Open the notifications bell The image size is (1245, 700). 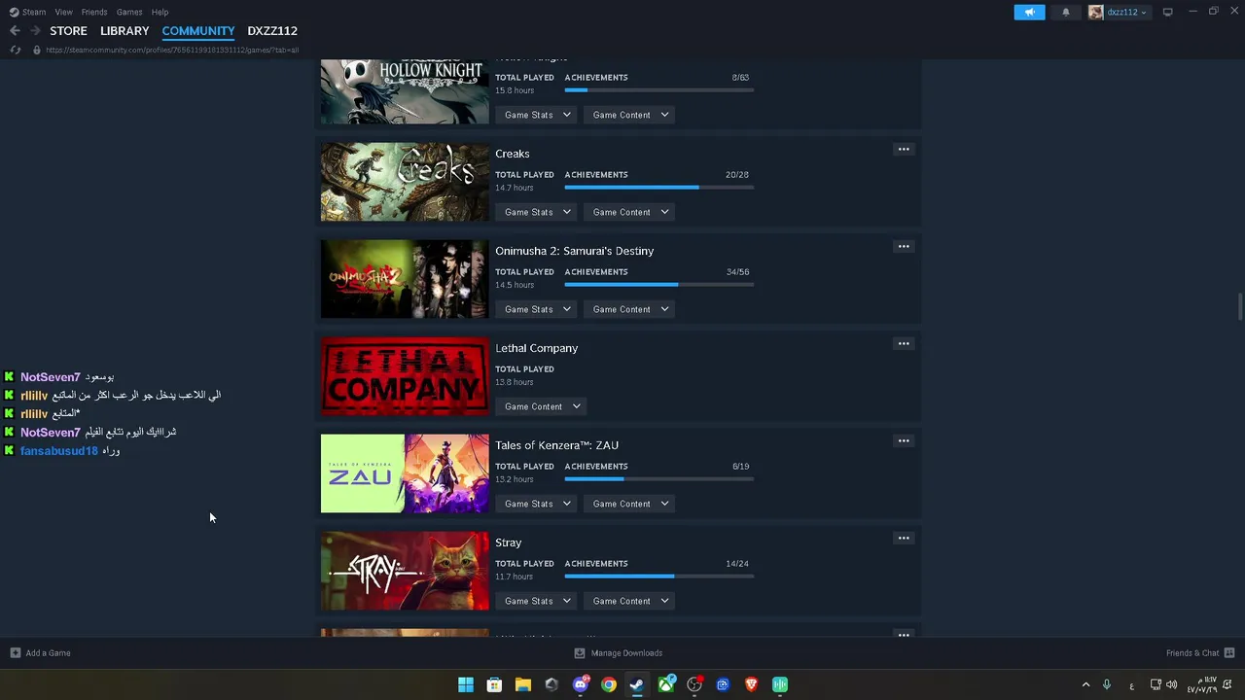pos(1065,12)
